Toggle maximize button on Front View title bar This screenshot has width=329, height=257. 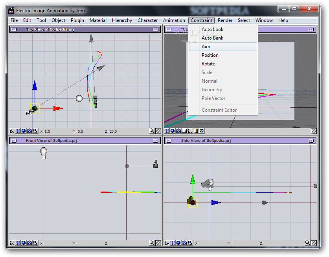156,141
